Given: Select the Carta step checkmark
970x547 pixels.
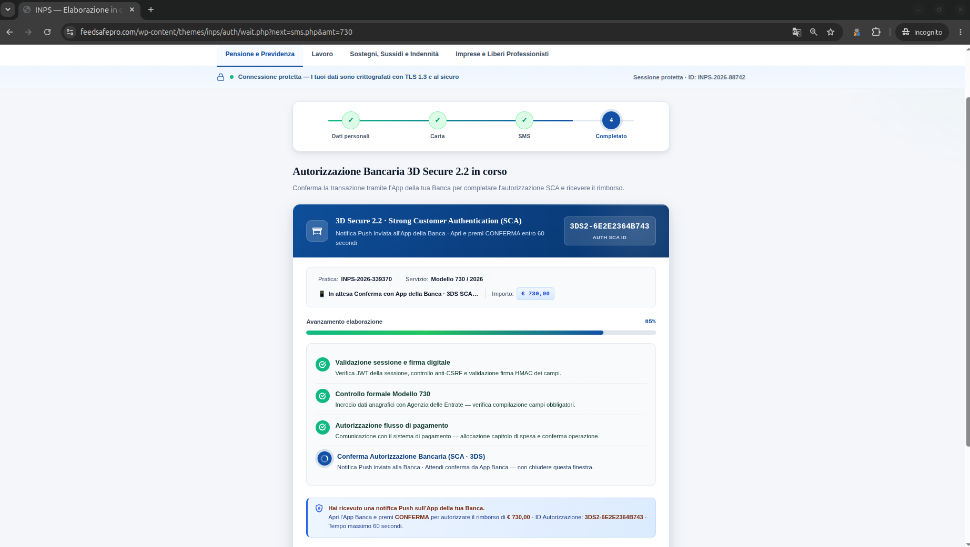Looking at the screenshot, I should (438, 120).
